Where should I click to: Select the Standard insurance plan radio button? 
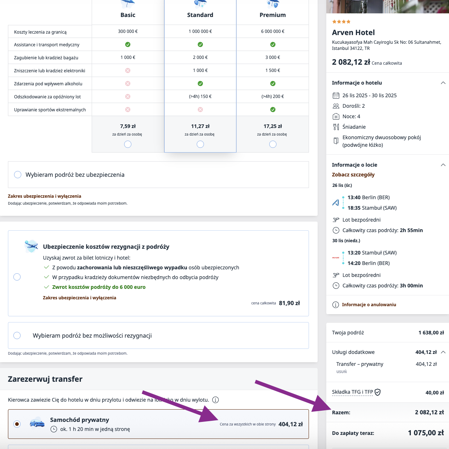pyautogui.click(x=200, y=144)
